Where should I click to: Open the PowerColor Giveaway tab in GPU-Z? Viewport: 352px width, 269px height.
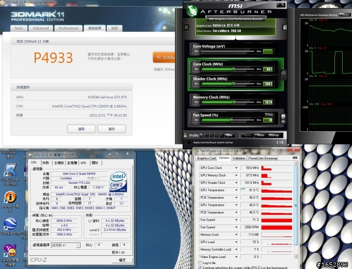pos(263,158)
